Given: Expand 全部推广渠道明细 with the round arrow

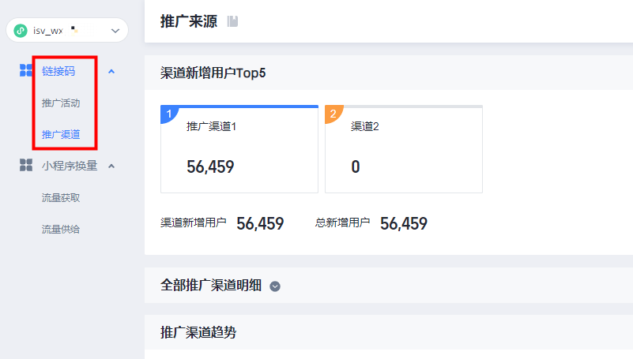Looking at the screenshot, I should pyautogui.click(x=275, y=286).
